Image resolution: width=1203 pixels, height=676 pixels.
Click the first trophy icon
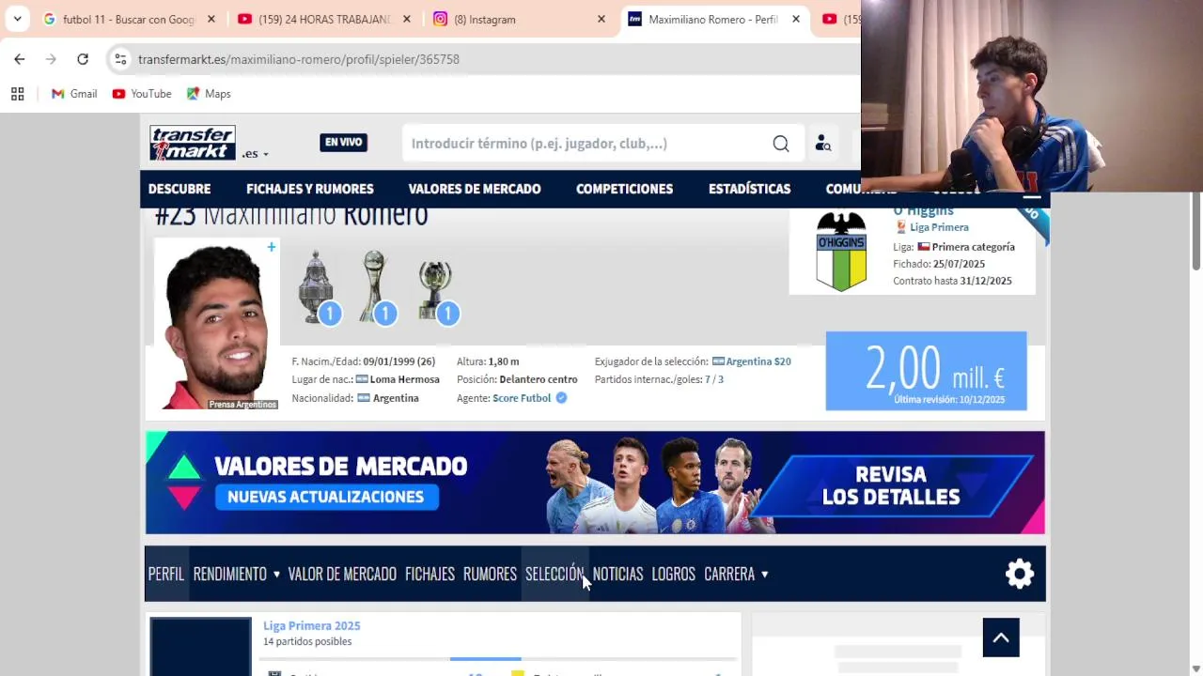coord(317,287)
